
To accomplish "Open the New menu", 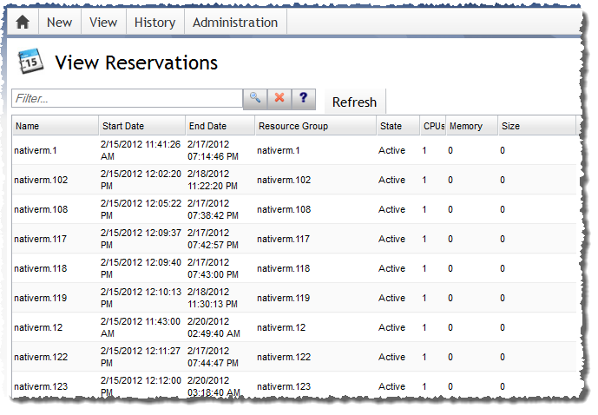I will pos(59,23).
